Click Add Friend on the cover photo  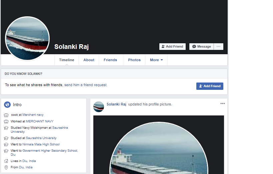pos(172,47)
